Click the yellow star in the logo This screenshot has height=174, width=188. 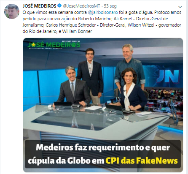[34, 45]
